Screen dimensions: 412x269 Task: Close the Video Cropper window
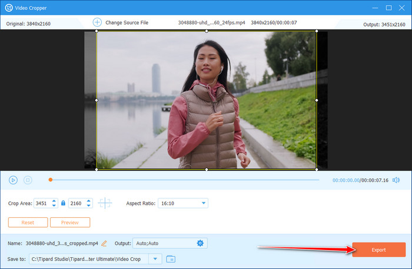402,8
